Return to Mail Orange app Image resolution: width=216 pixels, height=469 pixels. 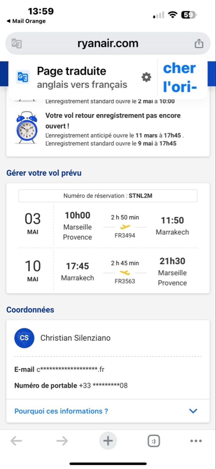[26, 21]
